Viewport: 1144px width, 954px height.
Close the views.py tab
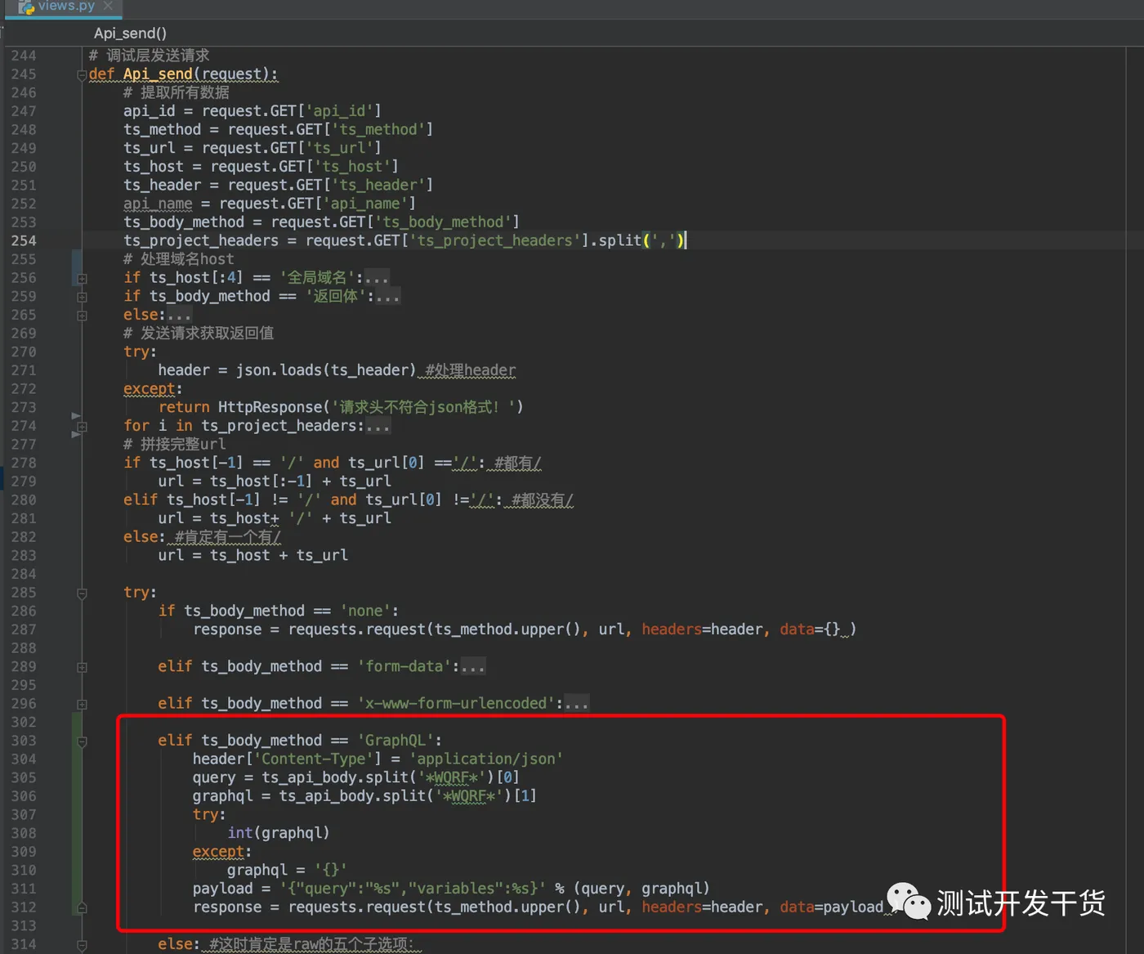tap(108, 6)
